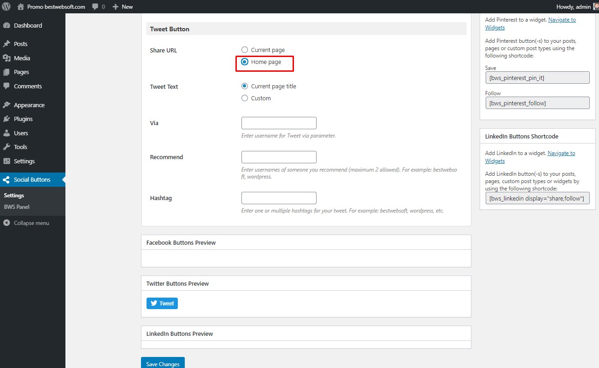Click the home icon beside Promo bestwebsoft.com
Viewport: 599px width, 368px height.
[20, 6]
